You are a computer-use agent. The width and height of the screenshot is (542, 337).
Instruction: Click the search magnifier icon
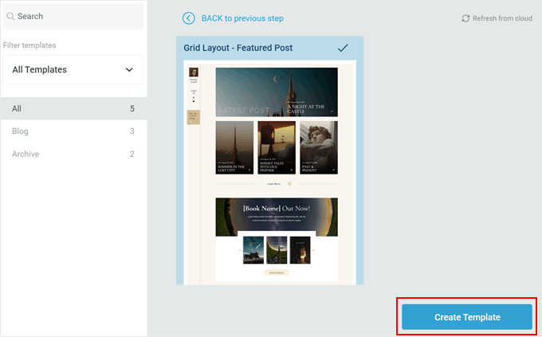pyautogui.click(x=10, y=16)
